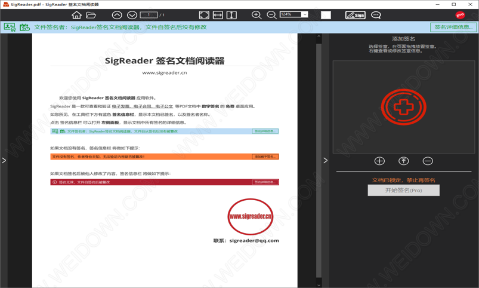Click the sigreader@qq.com contact text
Viewport: 479px width, 288px height.
pos(254,241)
